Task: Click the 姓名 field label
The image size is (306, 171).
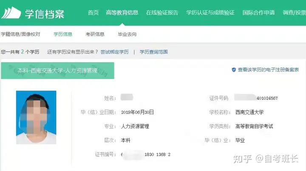Action: pyautogui.click(x=110, y=98)
